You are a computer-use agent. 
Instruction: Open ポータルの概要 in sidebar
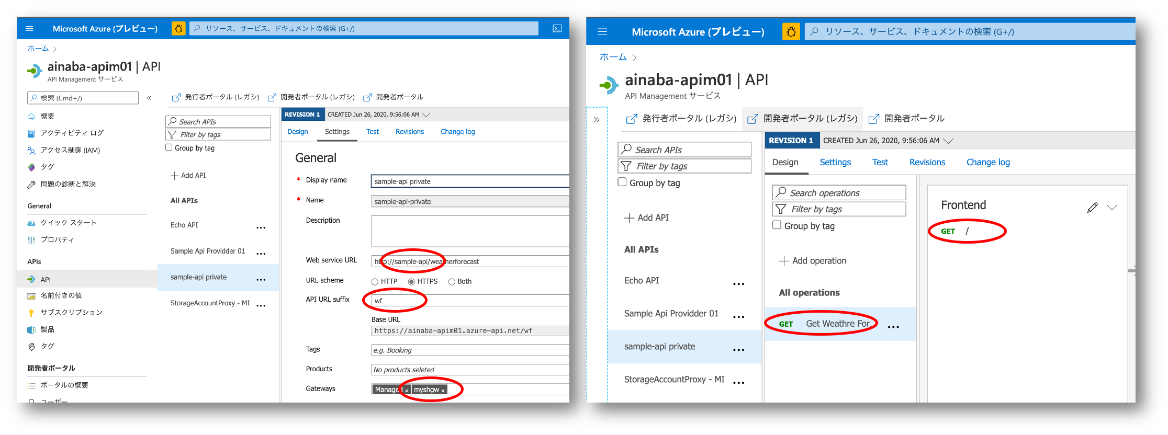point(64,385)
